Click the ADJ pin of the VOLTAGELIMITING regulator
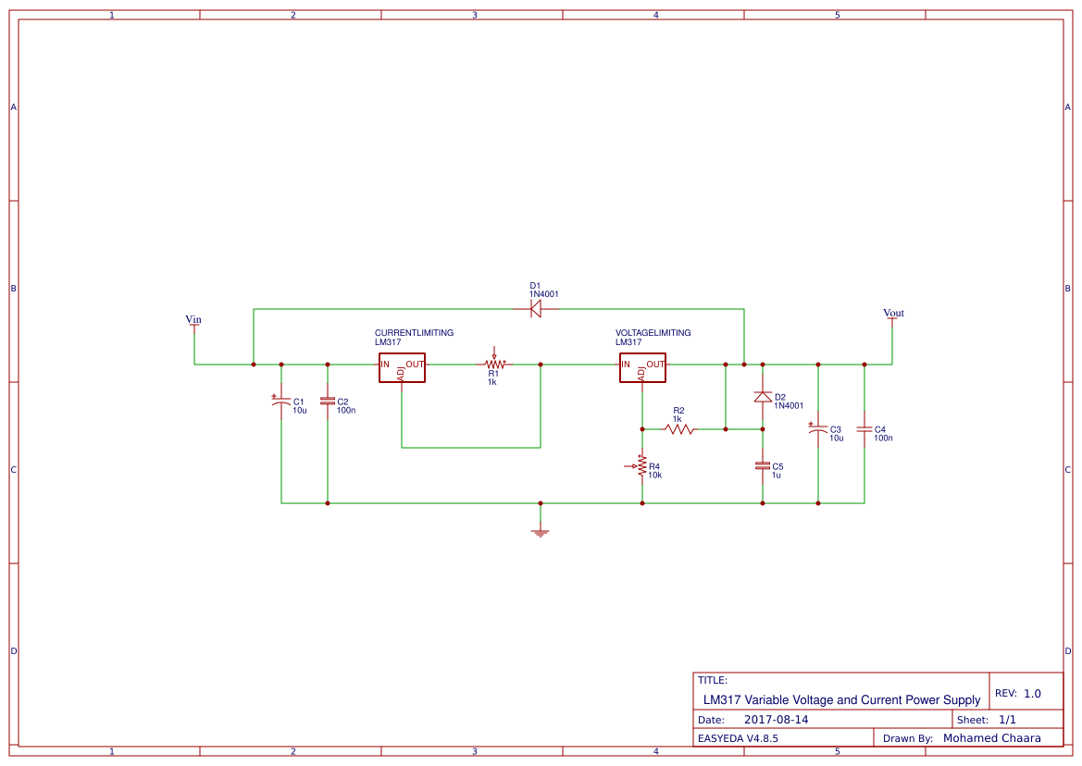The width and height of the screenshot is (1082, 766). pyautogui.click(x=641, y=374)
